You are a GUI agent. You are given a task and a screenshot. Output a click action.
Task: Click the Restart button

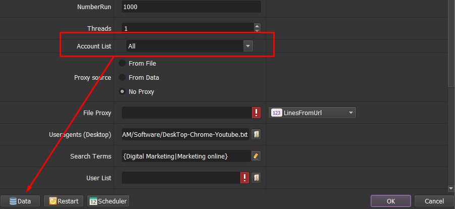(x=64, y=201)
